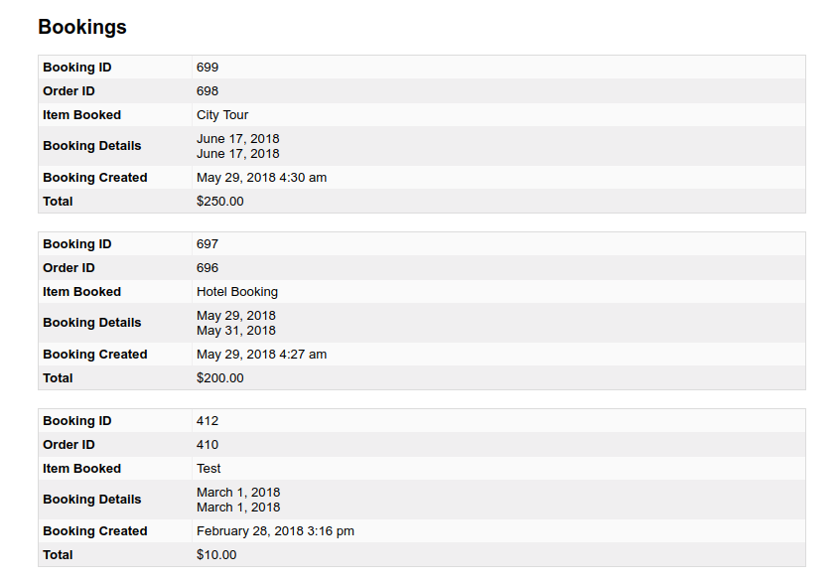The width and height of the screenshot is (839, 582).
Task: Select the Hotel Booking item text
Action: (x=237, y=292)
